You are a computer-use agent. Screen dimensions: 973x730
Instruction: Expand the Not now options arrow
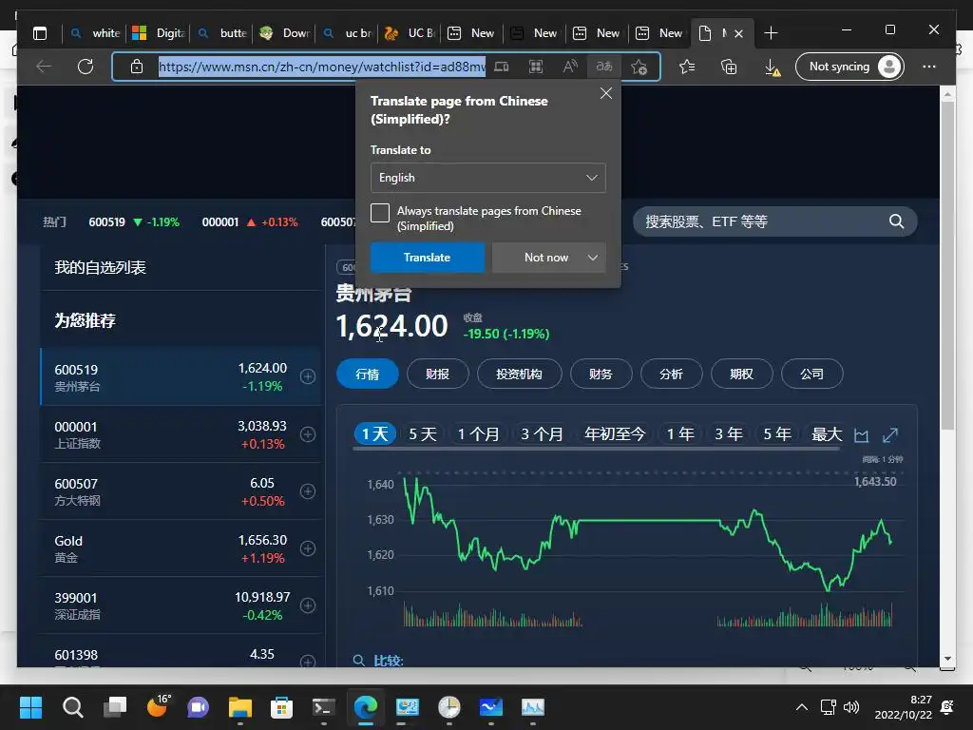(x=593, y=257)
